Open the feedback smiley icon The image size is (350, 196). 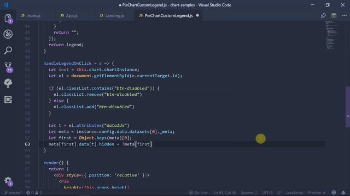click(x=334, y=193)
